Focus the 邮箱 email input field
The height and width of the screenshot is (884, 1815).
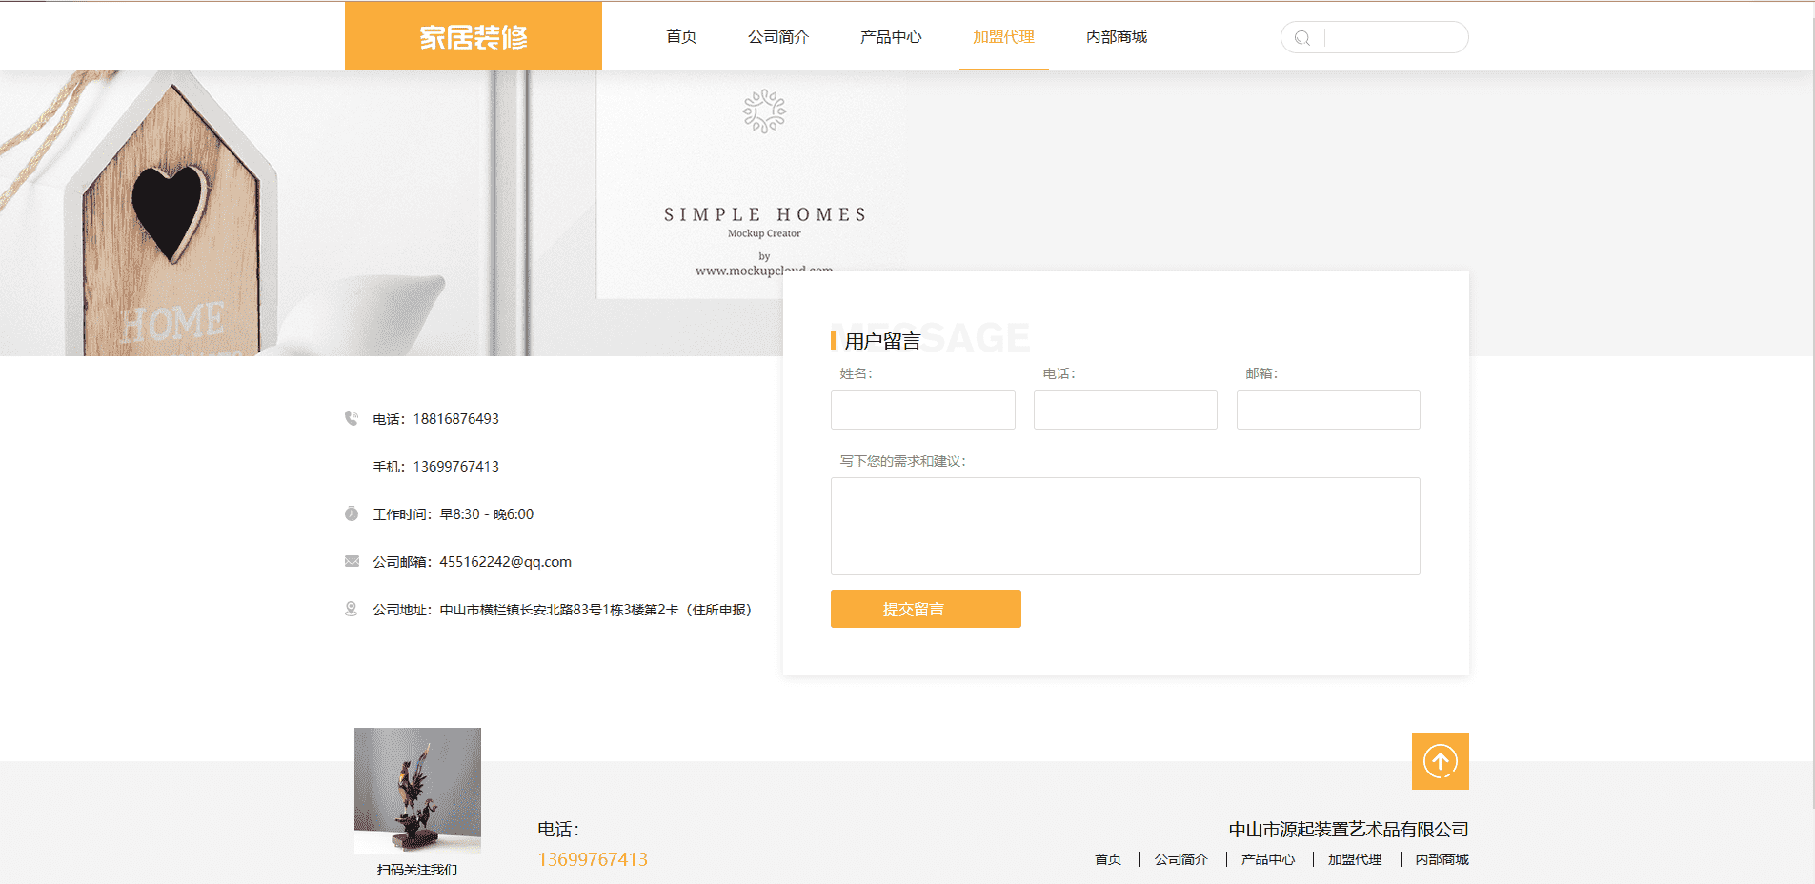pyautogui.click(x=1328, y=410)
